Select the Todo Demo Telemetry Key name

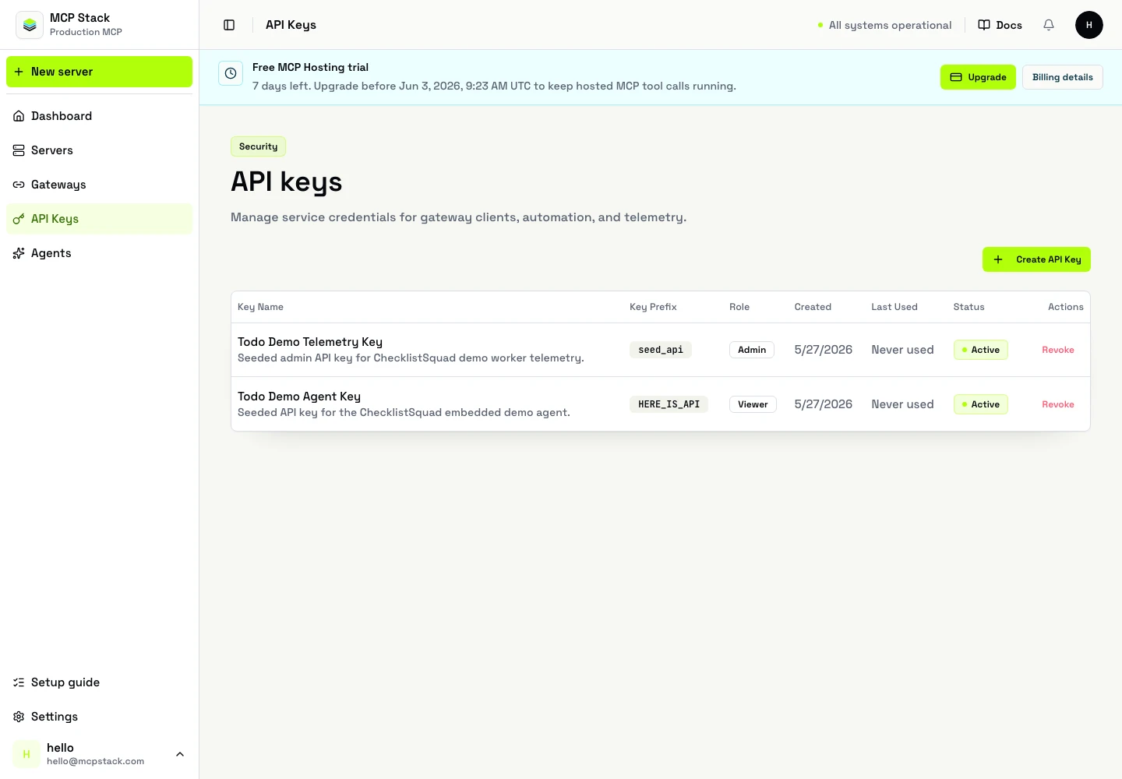(310, 342)
